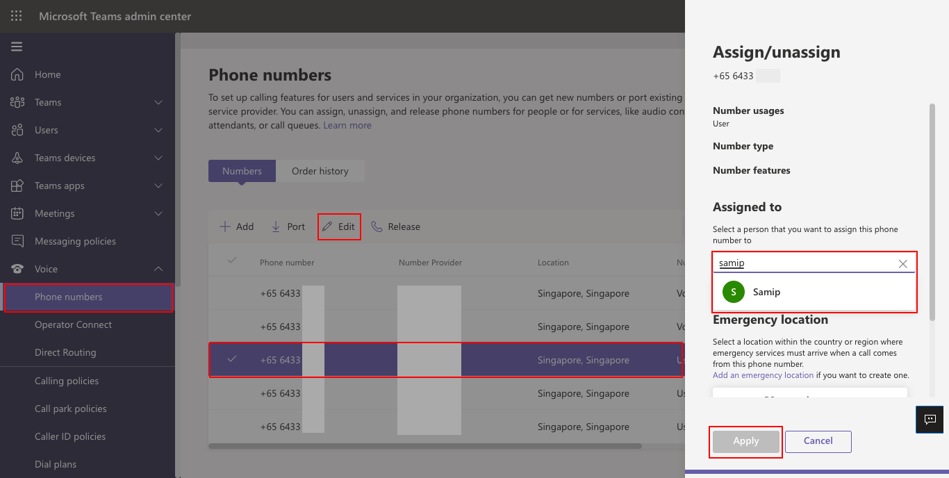Switch to the Numbers tab
The image size is (949, 478).
(x=242, y=171)
